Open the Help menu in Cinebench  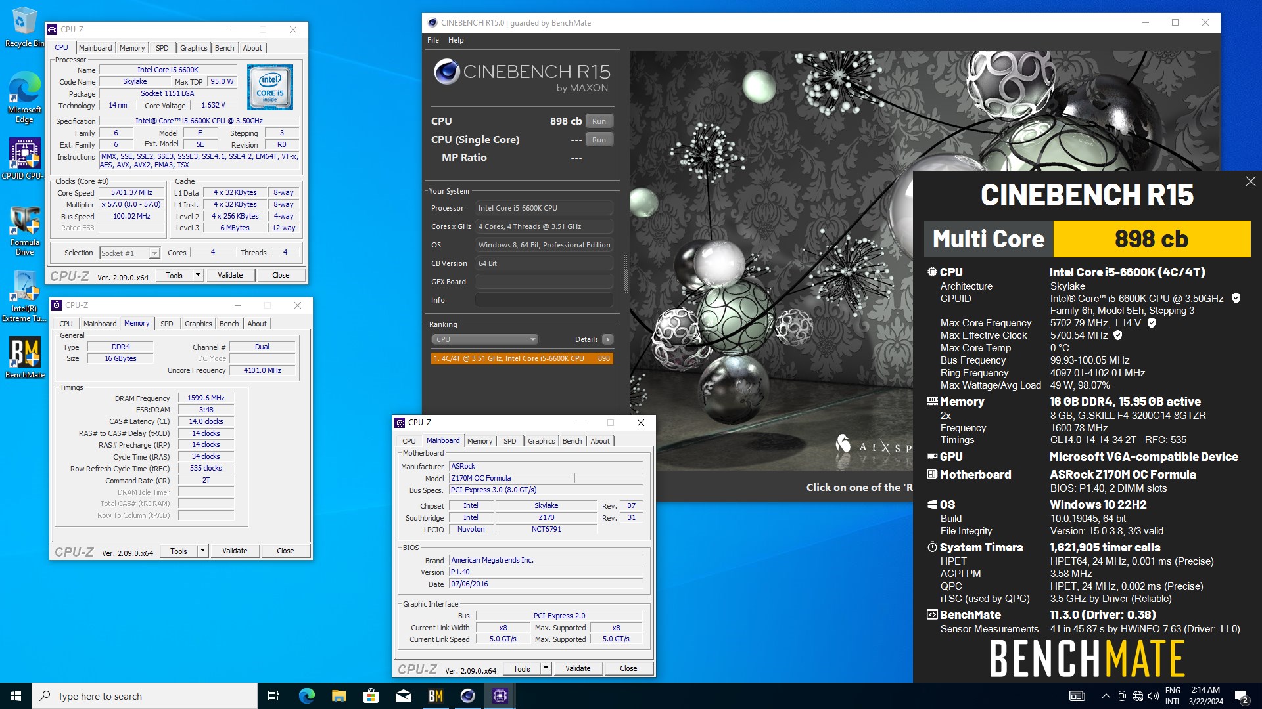(x=456, y=40)
